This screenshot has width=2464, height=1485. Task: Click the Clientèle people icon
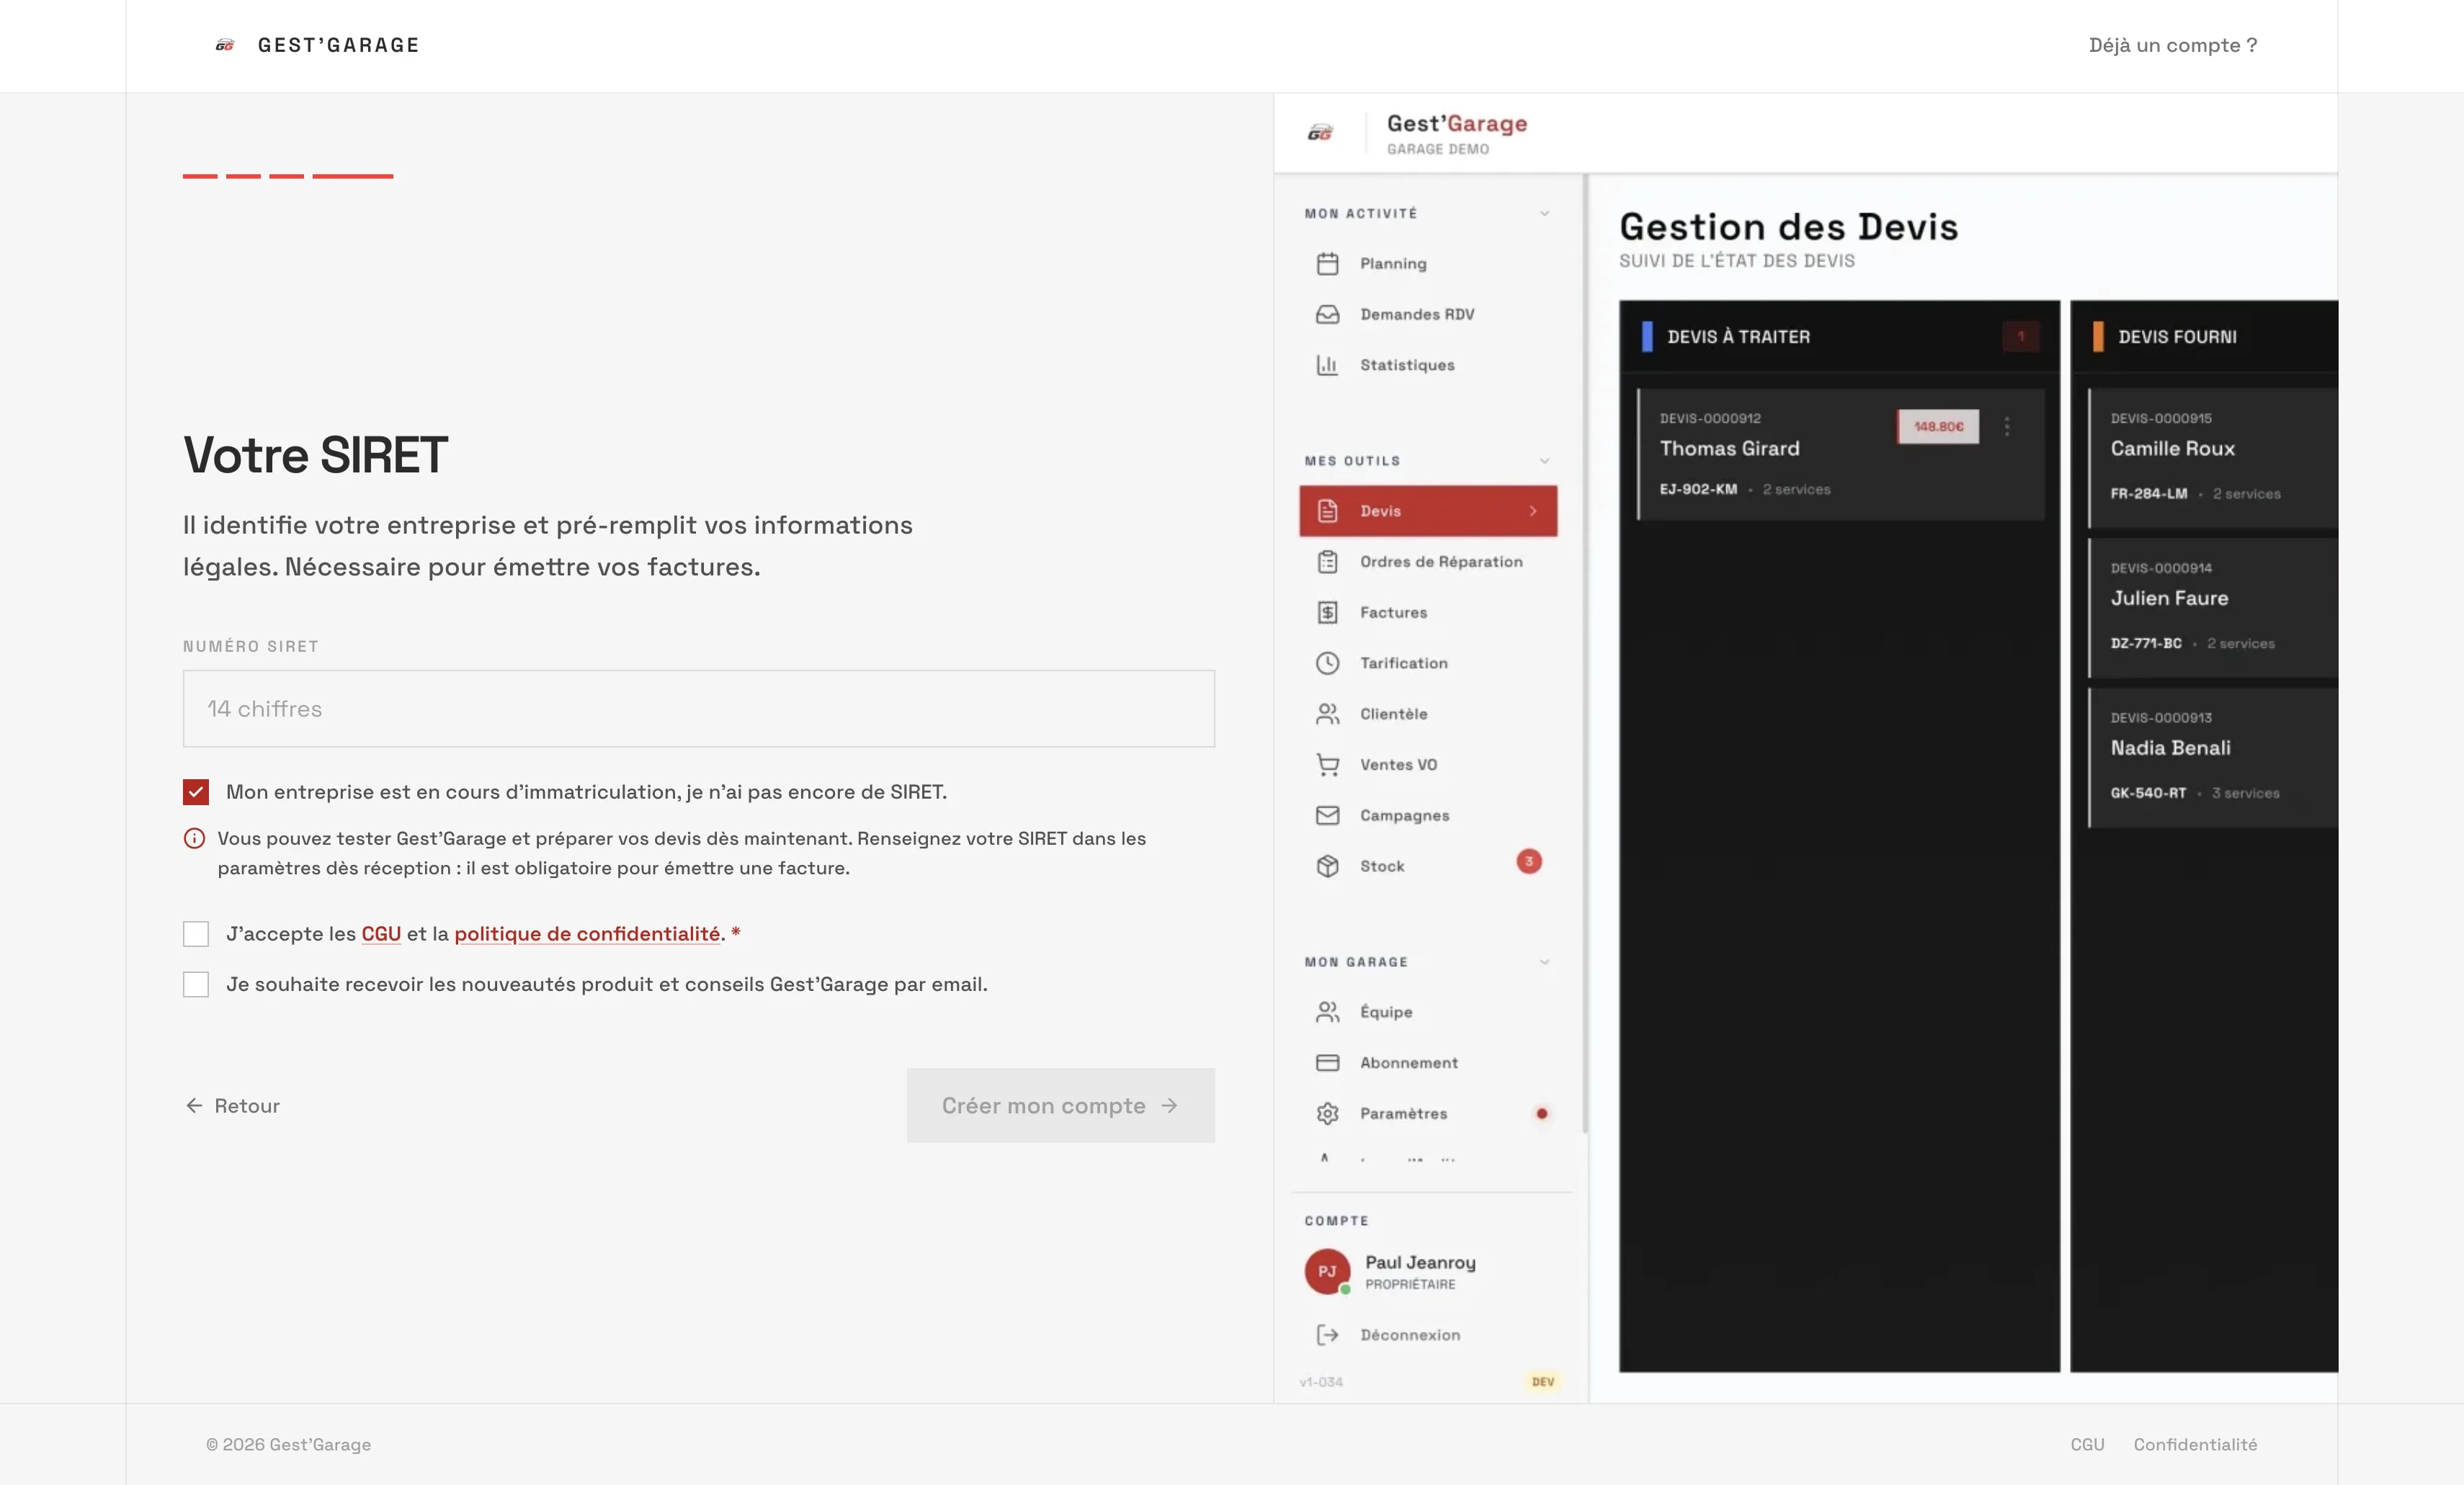click(1327, 714)
